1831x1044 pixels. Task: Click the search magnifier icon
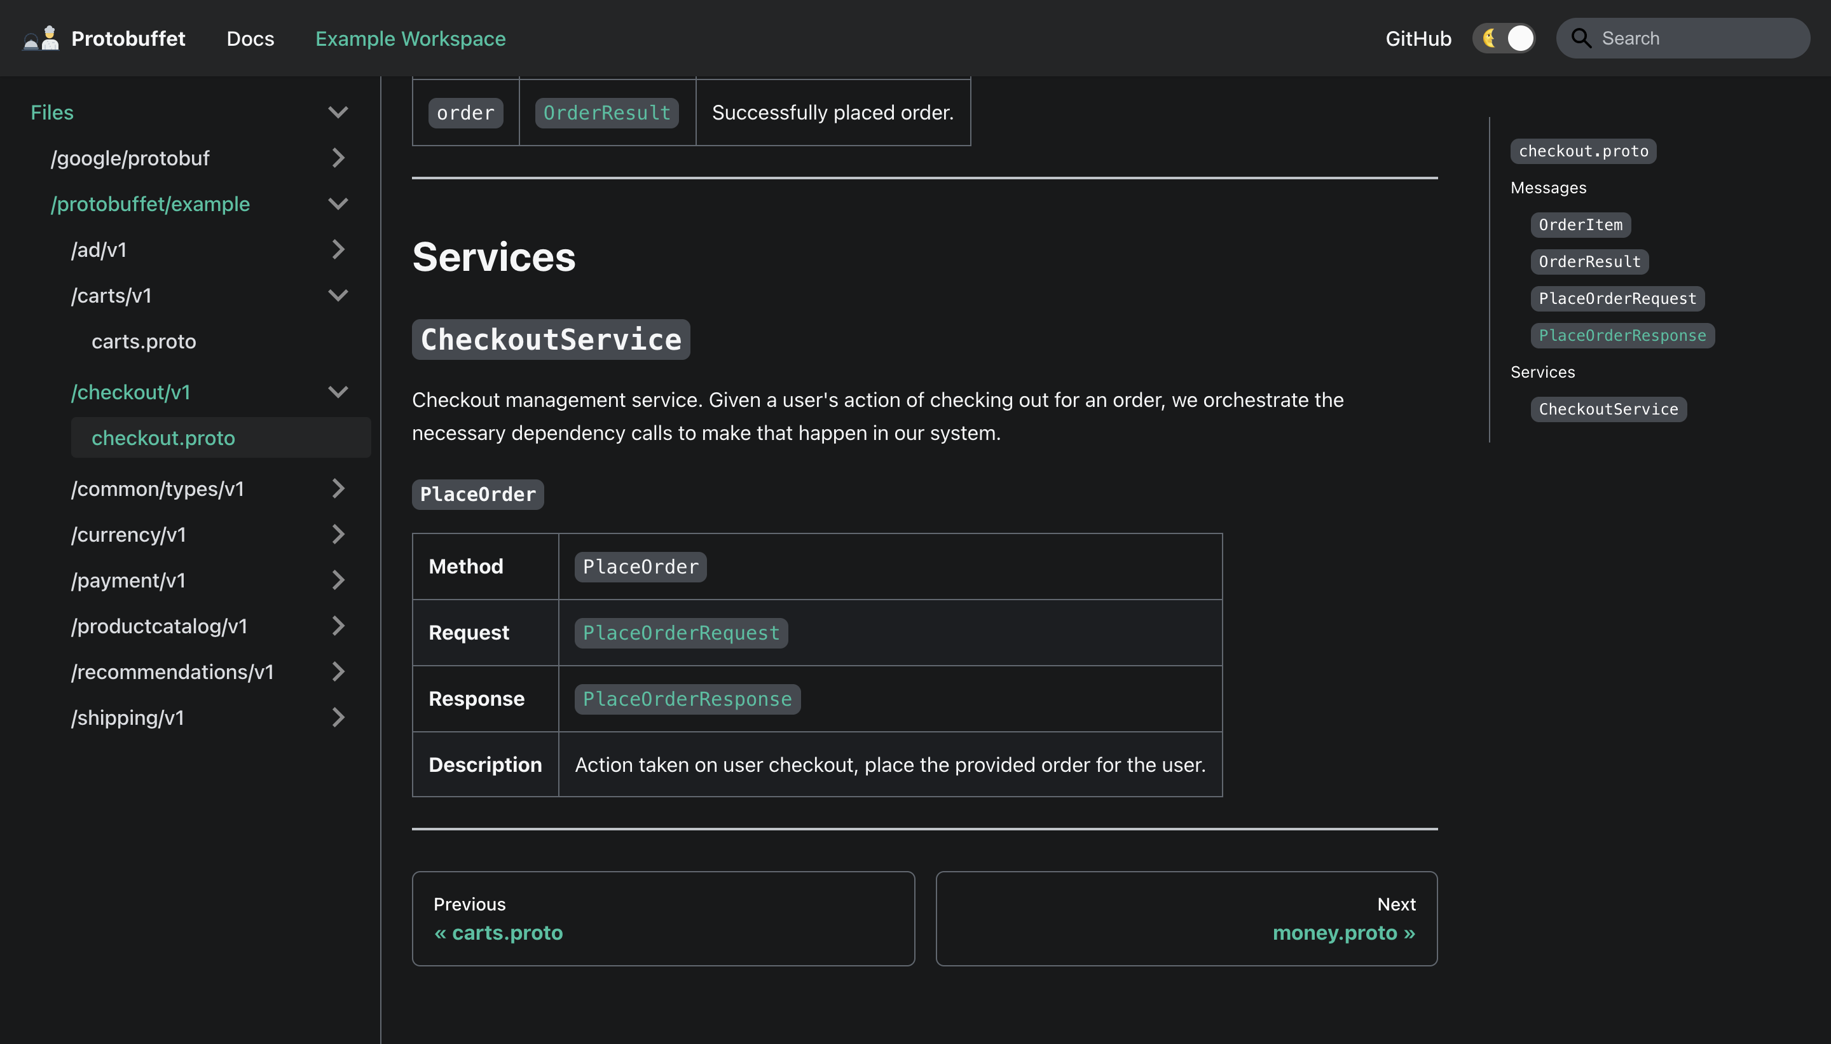(1581, 38)
